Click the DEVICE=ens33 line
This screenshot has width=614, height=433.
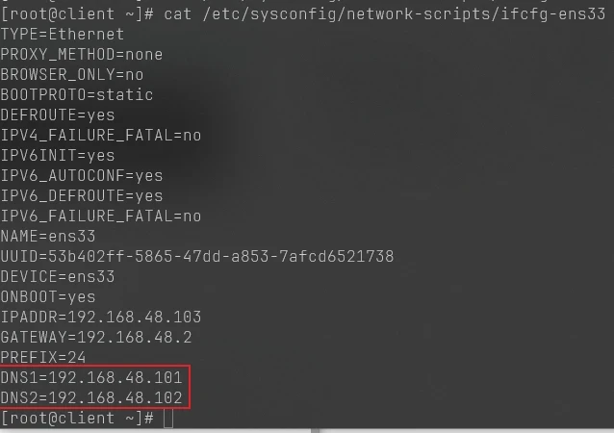(58, 276)
